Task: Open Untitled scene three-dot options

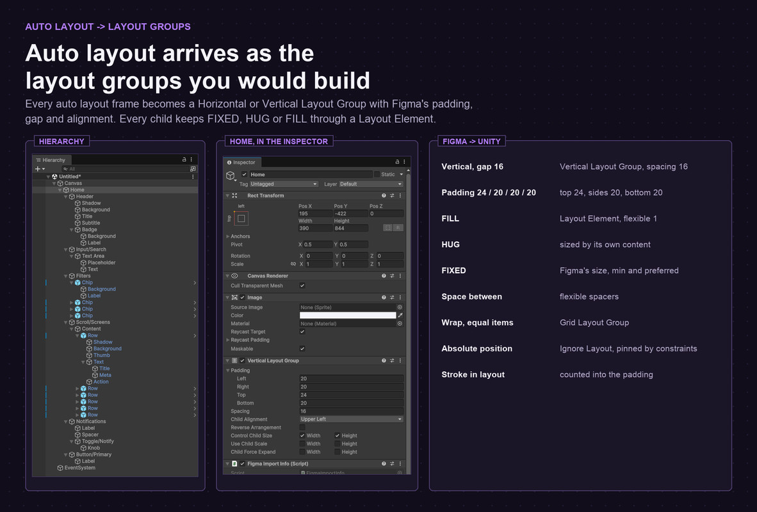Action: 193,177
